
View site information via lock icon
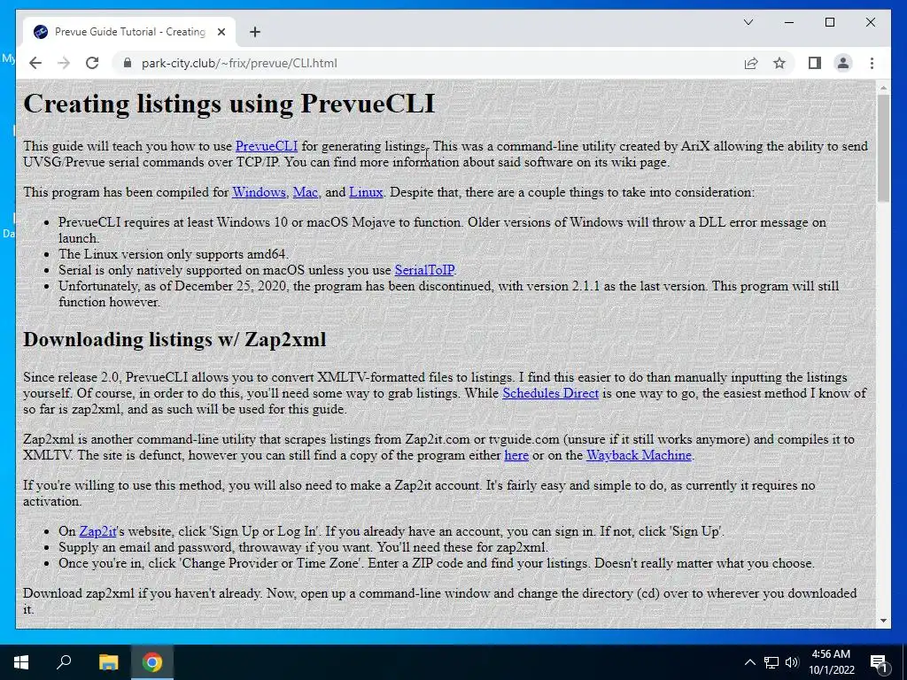click(x=128, y=63)
